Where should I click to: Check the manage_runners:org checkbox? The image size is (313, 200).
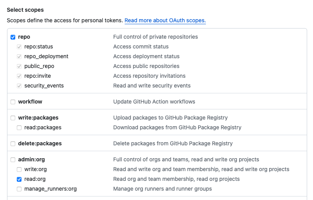19,189
